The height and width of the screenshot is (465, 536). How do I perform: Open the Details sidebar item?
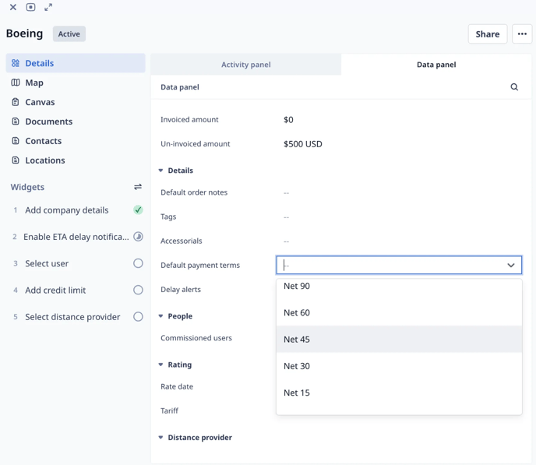tap(76, 63)
